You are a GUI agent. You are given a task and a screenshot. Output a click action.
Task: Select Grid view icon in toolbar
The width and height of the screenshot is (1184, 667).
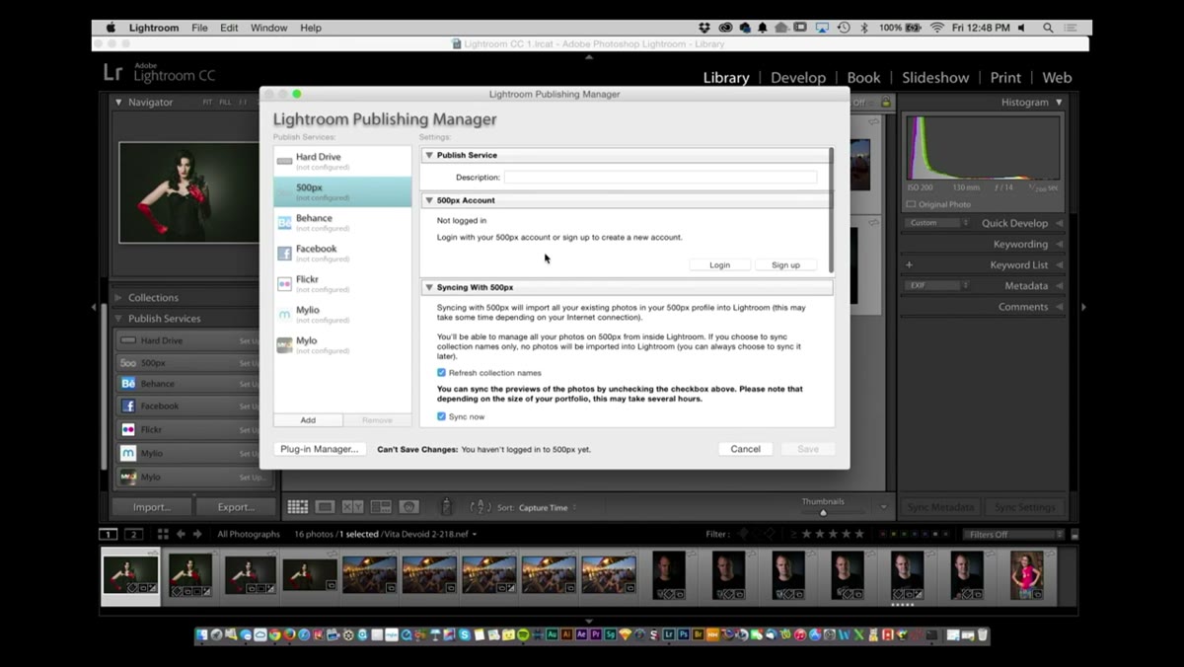pyautogui.click(x=297, y=507)
